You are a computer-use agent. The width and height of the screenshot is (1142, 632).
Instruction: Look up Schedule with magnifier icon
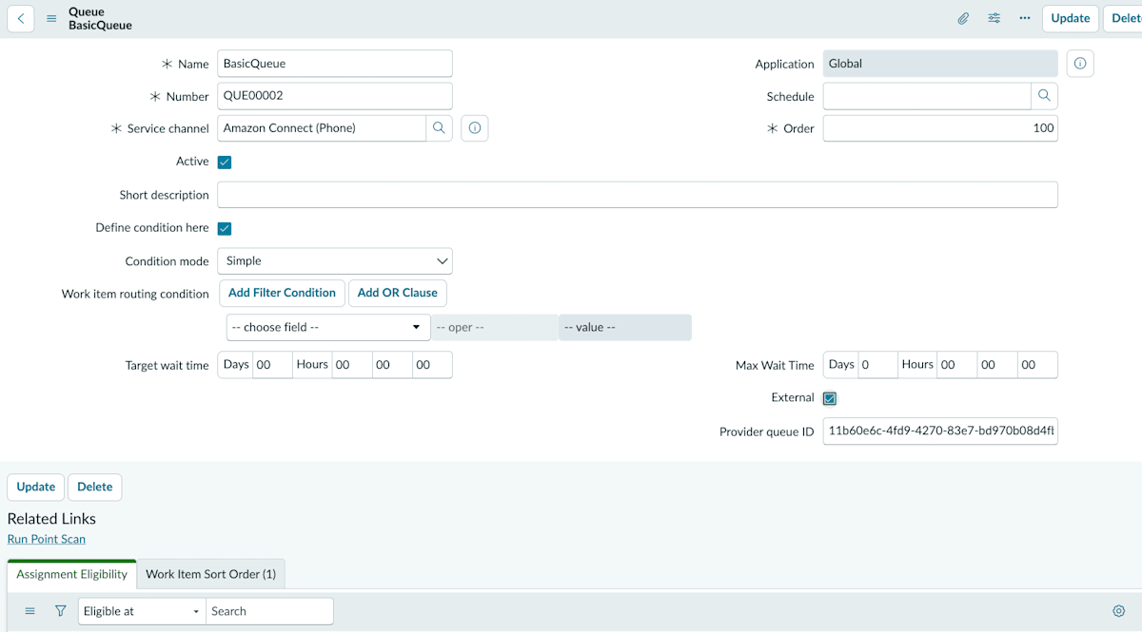1045,96
